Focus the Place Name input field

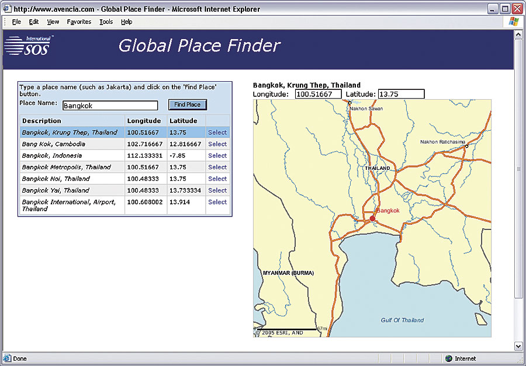pos(110,106)
